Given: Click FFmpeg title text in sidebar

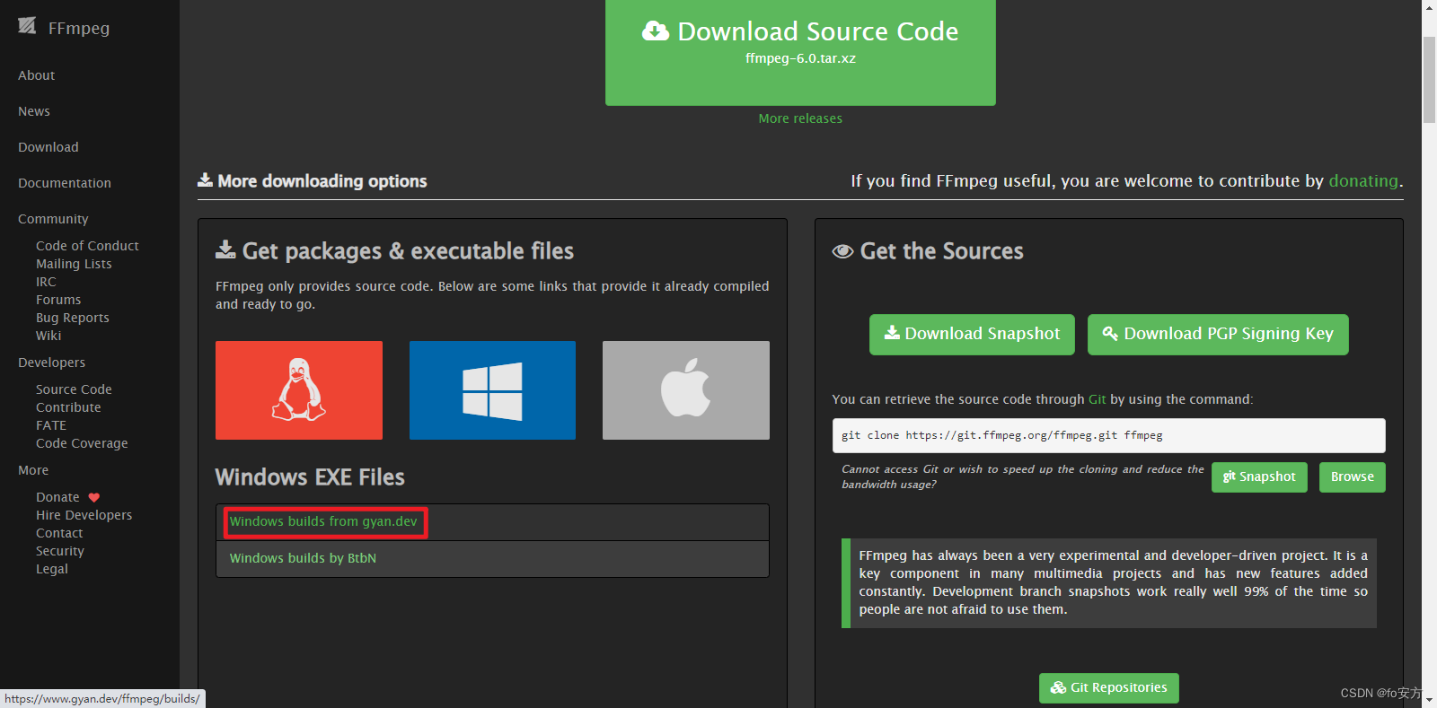Looking at the screenshot, I should pyautogui.click(x=79, y=28).
